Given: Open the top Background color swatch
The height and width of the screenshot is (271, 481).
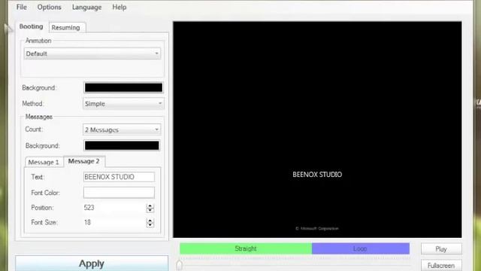Looking at the screenshot, I should (x=123, y=87).
